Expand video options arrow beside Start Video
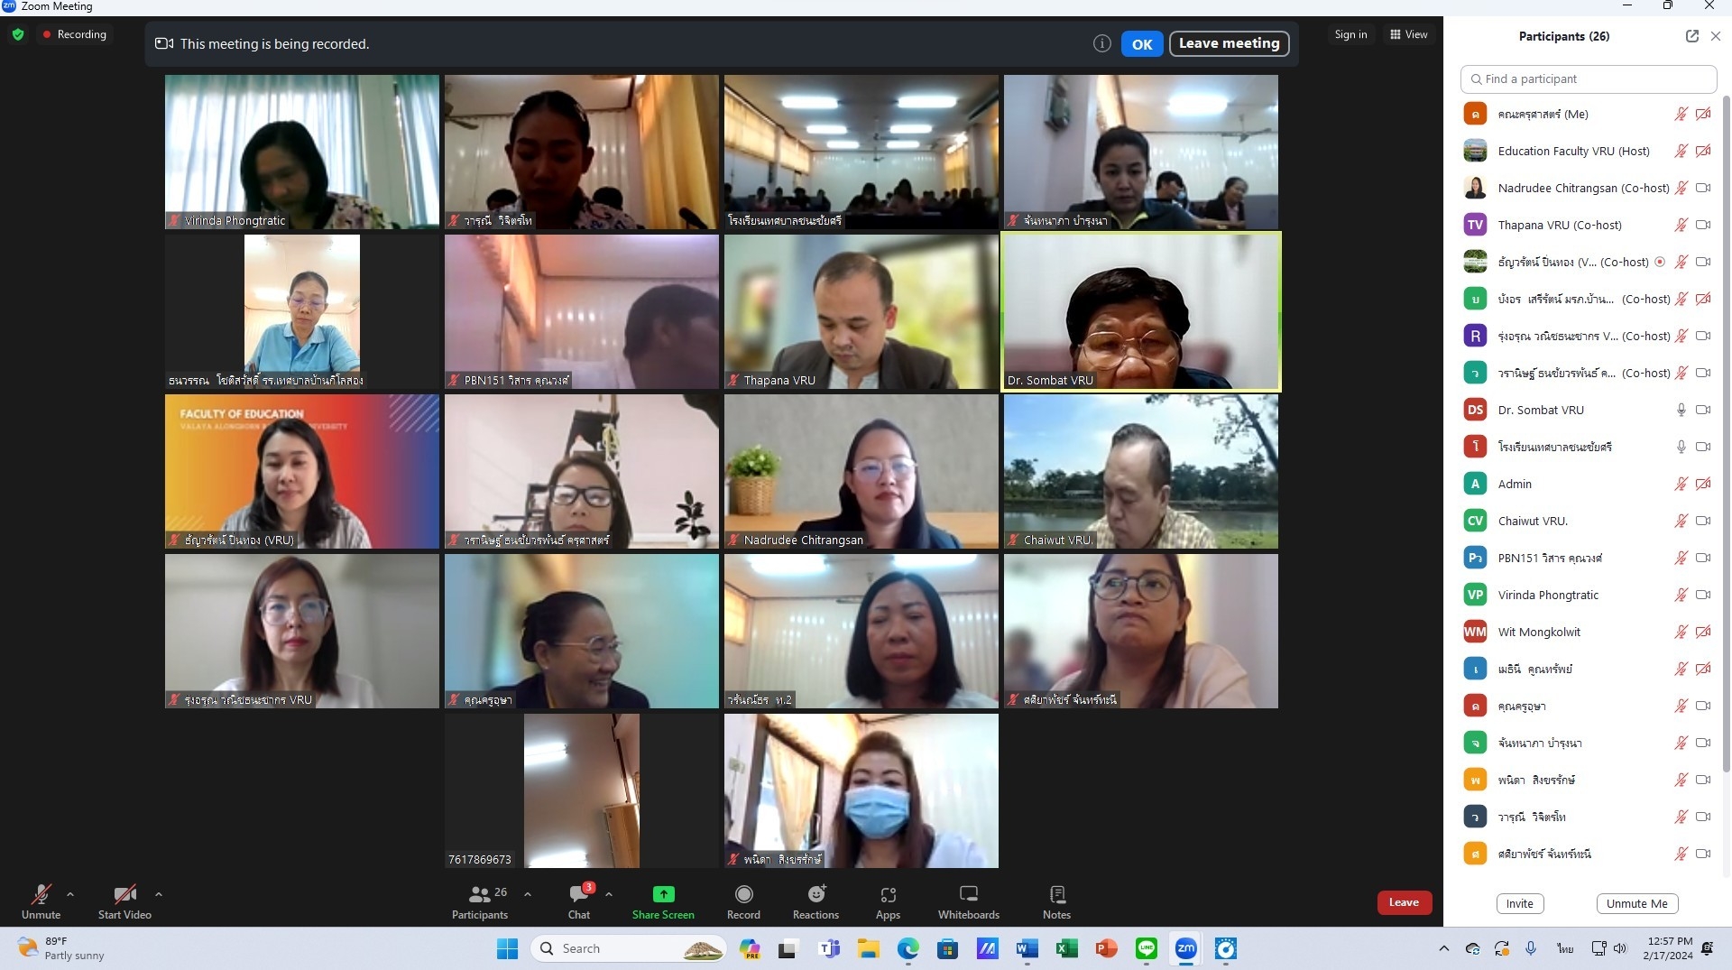 [159, 894]
